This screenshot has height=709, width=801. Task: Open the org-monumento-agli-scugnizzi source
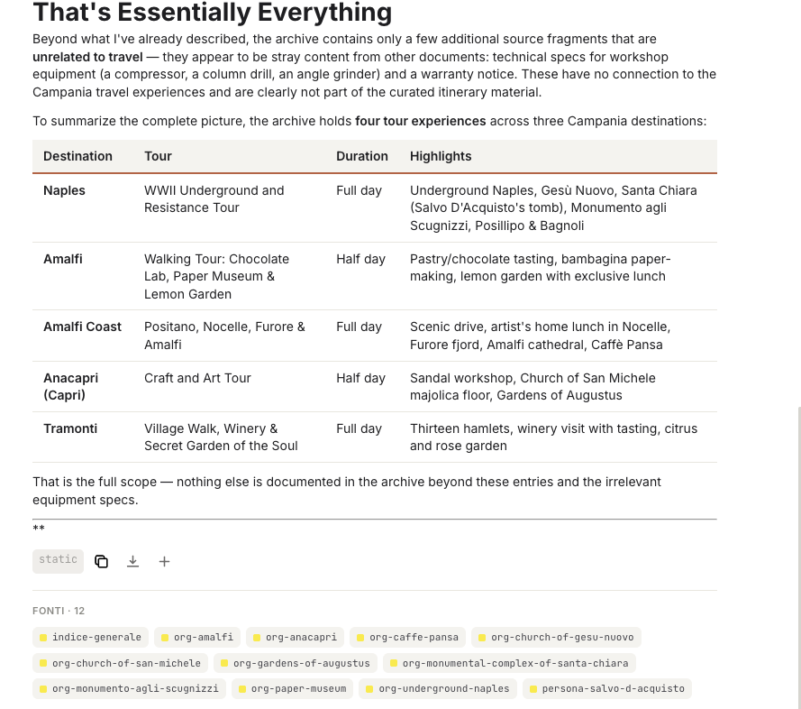pyautogui.click(x=129, y=688)
